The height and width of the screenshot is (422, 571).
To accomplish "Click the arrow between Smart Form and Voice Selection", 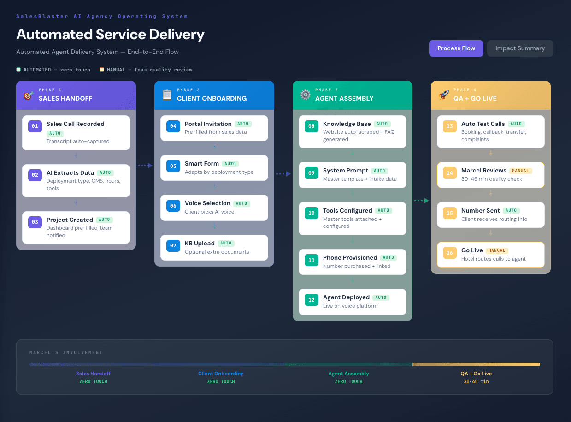I will coord(214,186).
